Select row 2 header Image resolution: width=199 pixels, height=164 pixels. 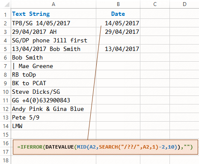(6, 23)
